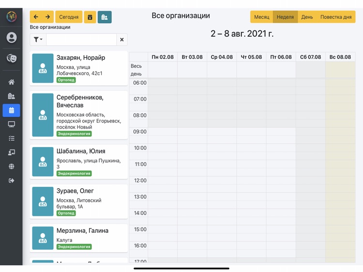This screenshot has height=272, width=363.
Task: Click doctor avatar of Захарян, Норайр
Action: coord(43,68)
